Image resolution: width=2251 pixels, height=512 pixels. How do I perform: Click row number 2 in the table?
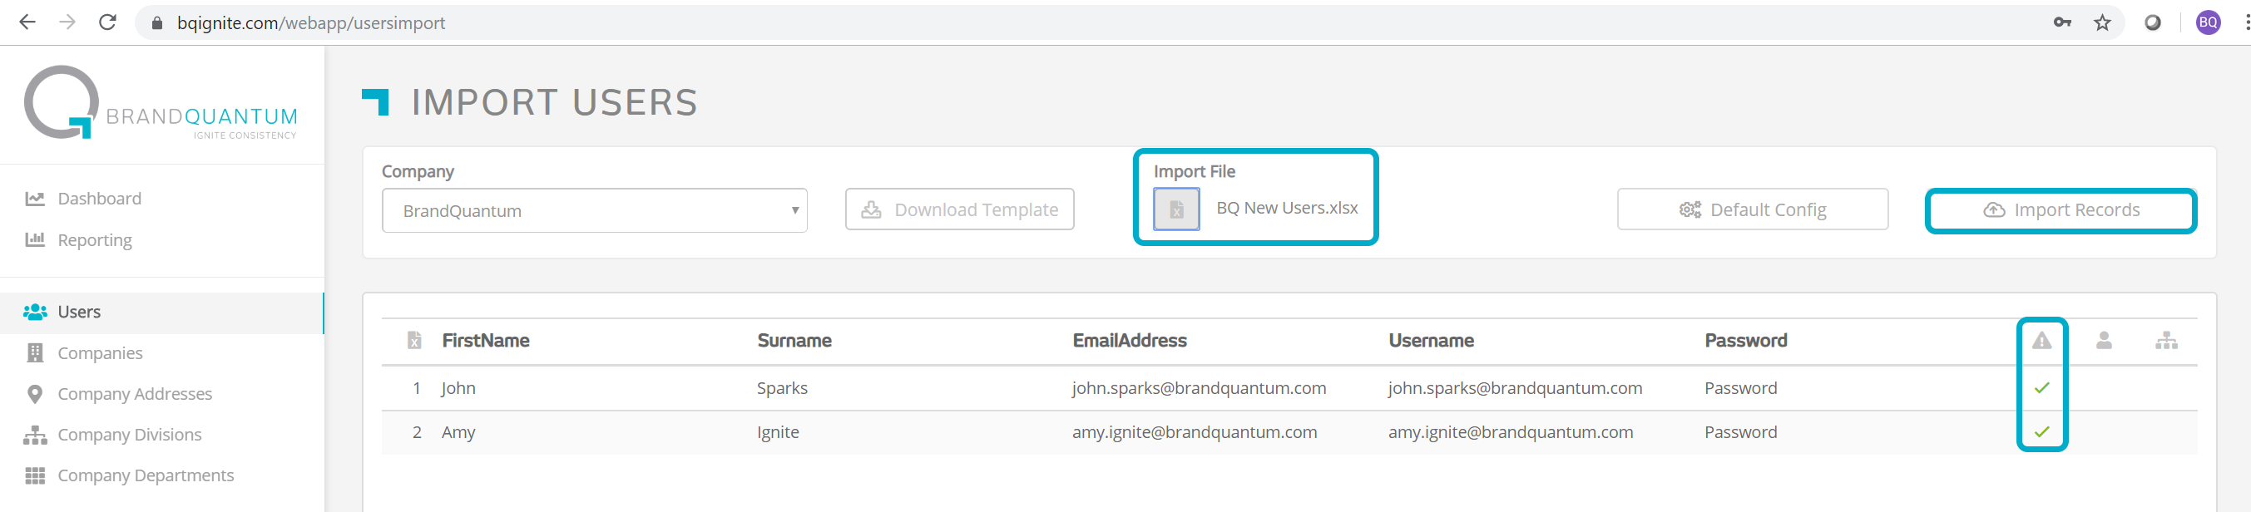(x=417, y=432)
